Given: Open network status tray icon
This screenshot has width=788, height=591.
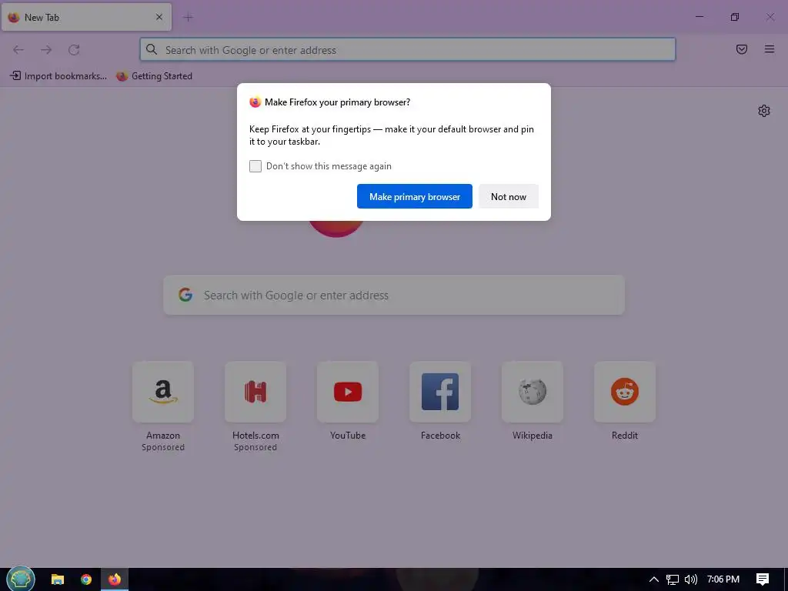Looking at the screenshot, I should point(673,579).
